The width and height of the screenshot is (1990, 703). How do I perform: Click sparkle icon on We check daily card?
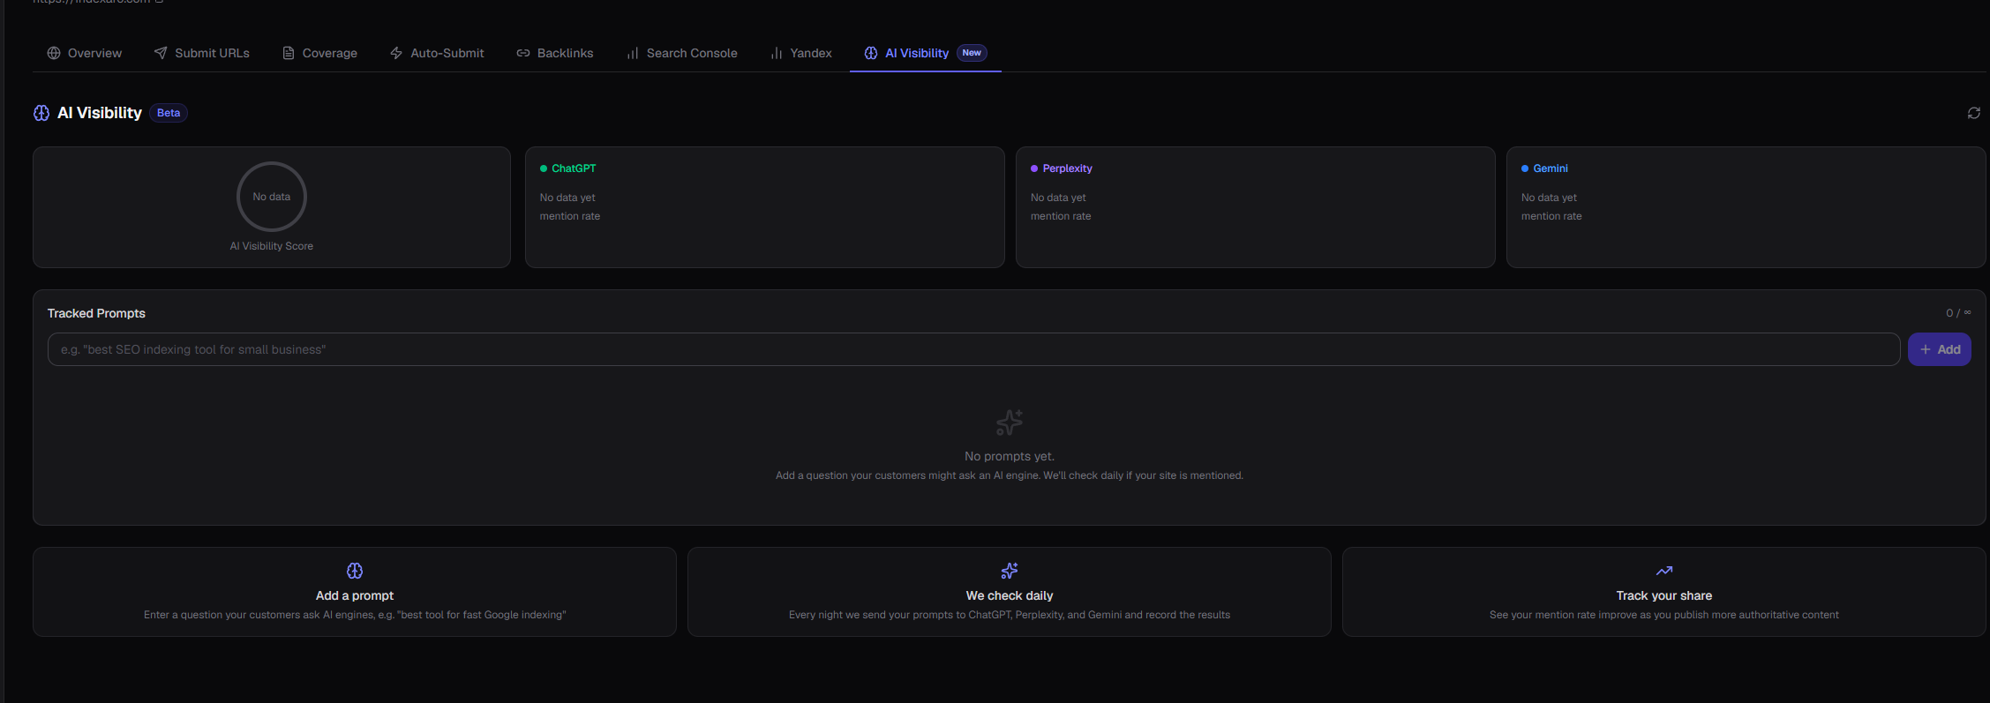1010,571
